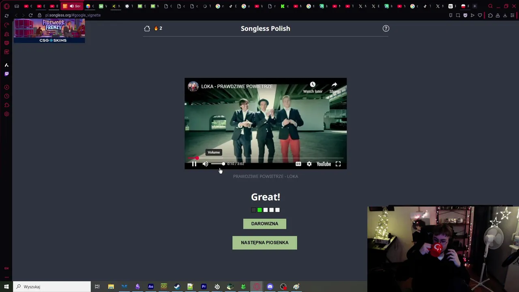Share the video with arrow icon
Viewport: 519px width, 292px height.
coord(334,87)
